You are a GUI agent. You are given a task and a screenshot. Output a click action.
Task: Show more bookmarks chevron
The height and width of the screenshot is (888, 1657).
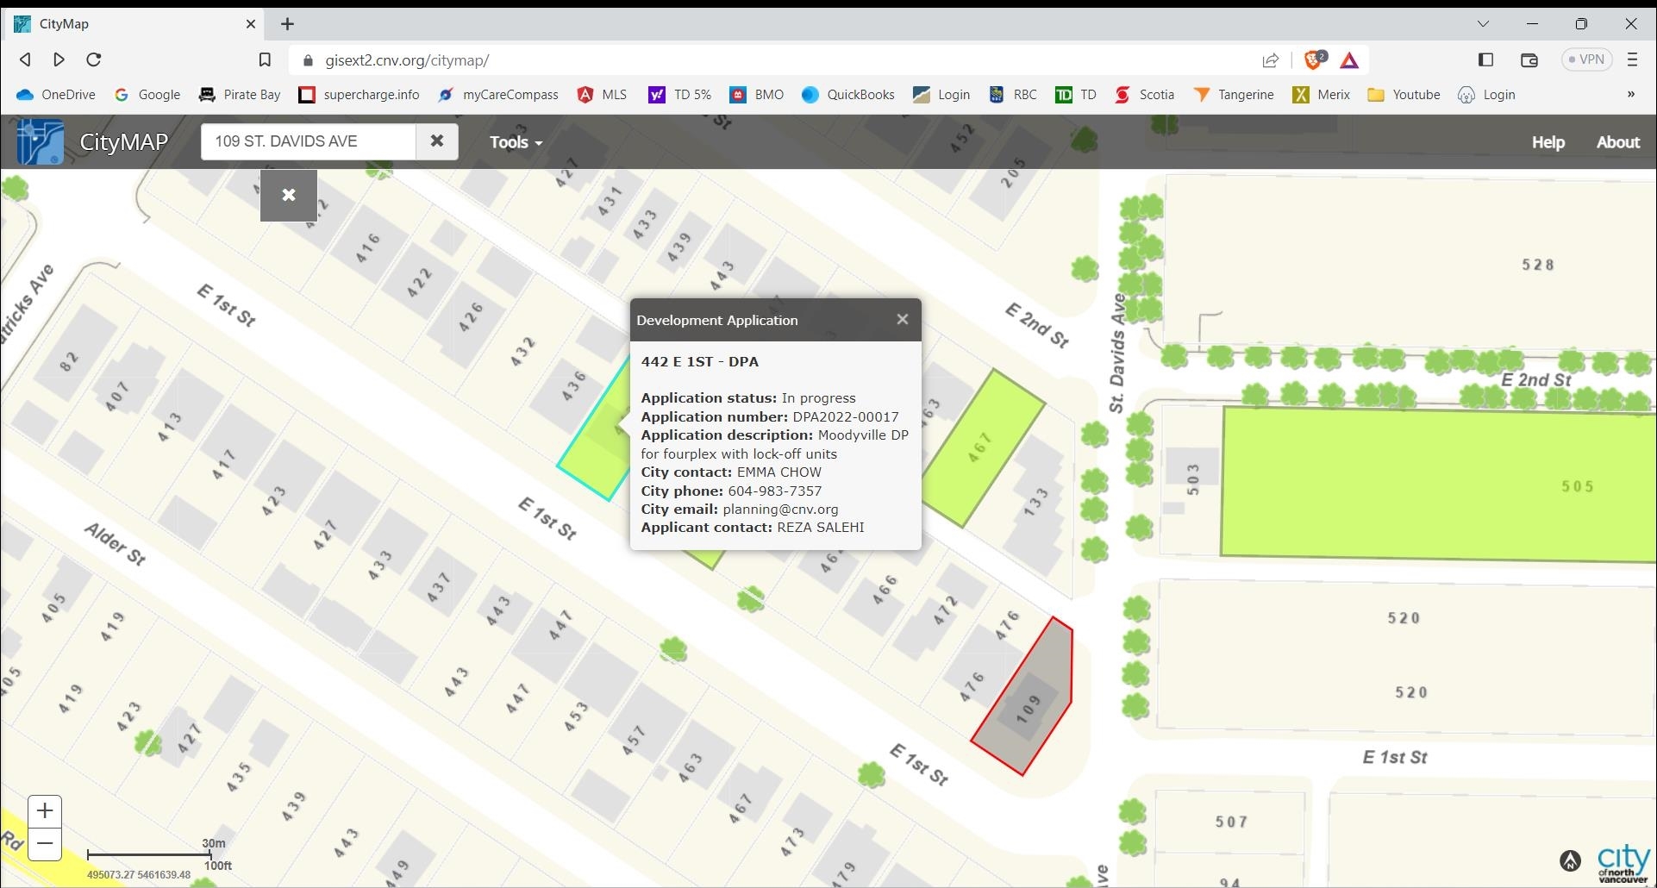coord(1630,94)
